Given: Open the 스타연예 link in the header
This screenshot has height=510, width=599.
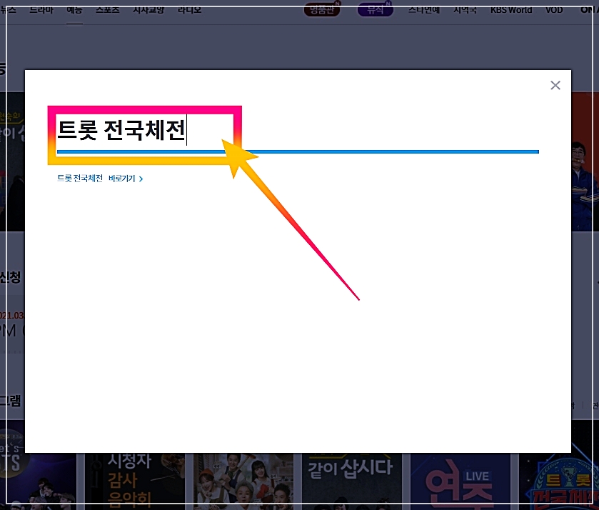Looking at the screenshot, I should (x=424, y=9).
